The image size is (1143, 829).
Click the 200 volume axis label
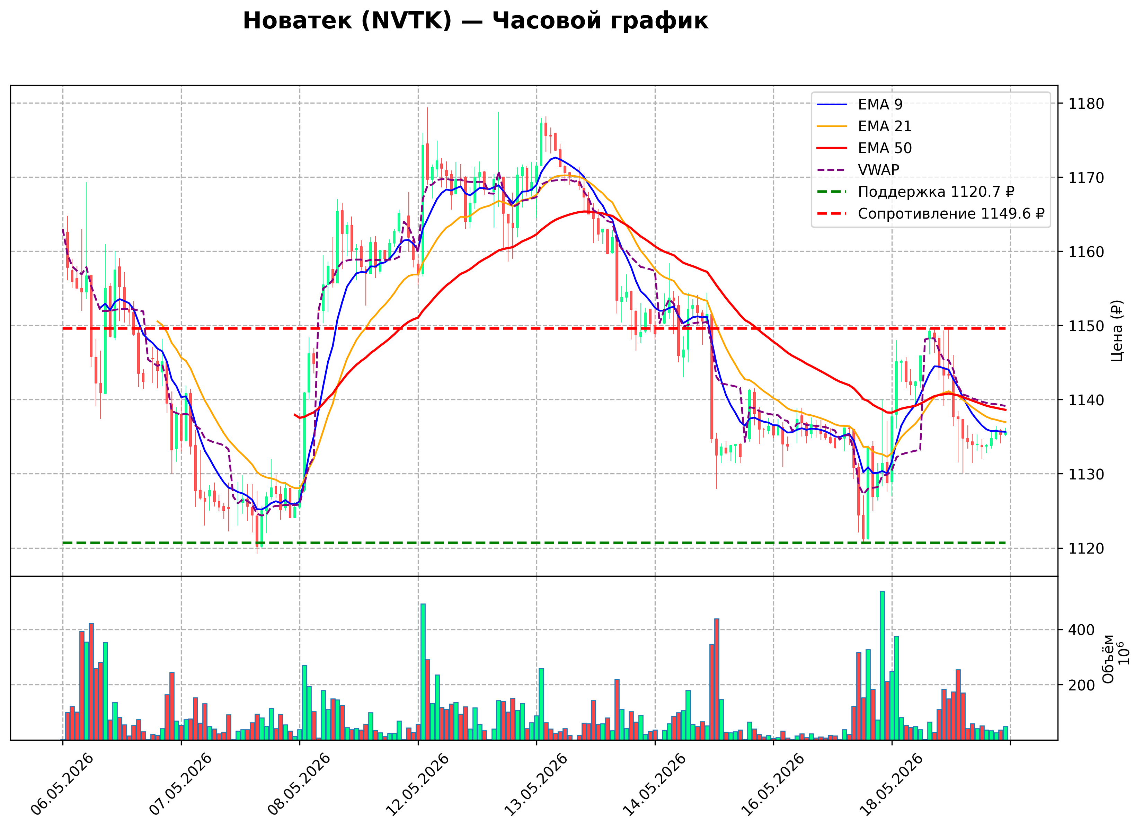pyautogui.click(x=1081, y=685)
